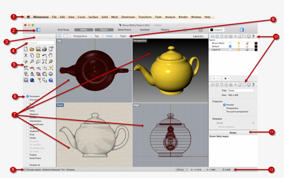Click the Cut scissors icon
284x178 pixels.
tap(26, 55)
